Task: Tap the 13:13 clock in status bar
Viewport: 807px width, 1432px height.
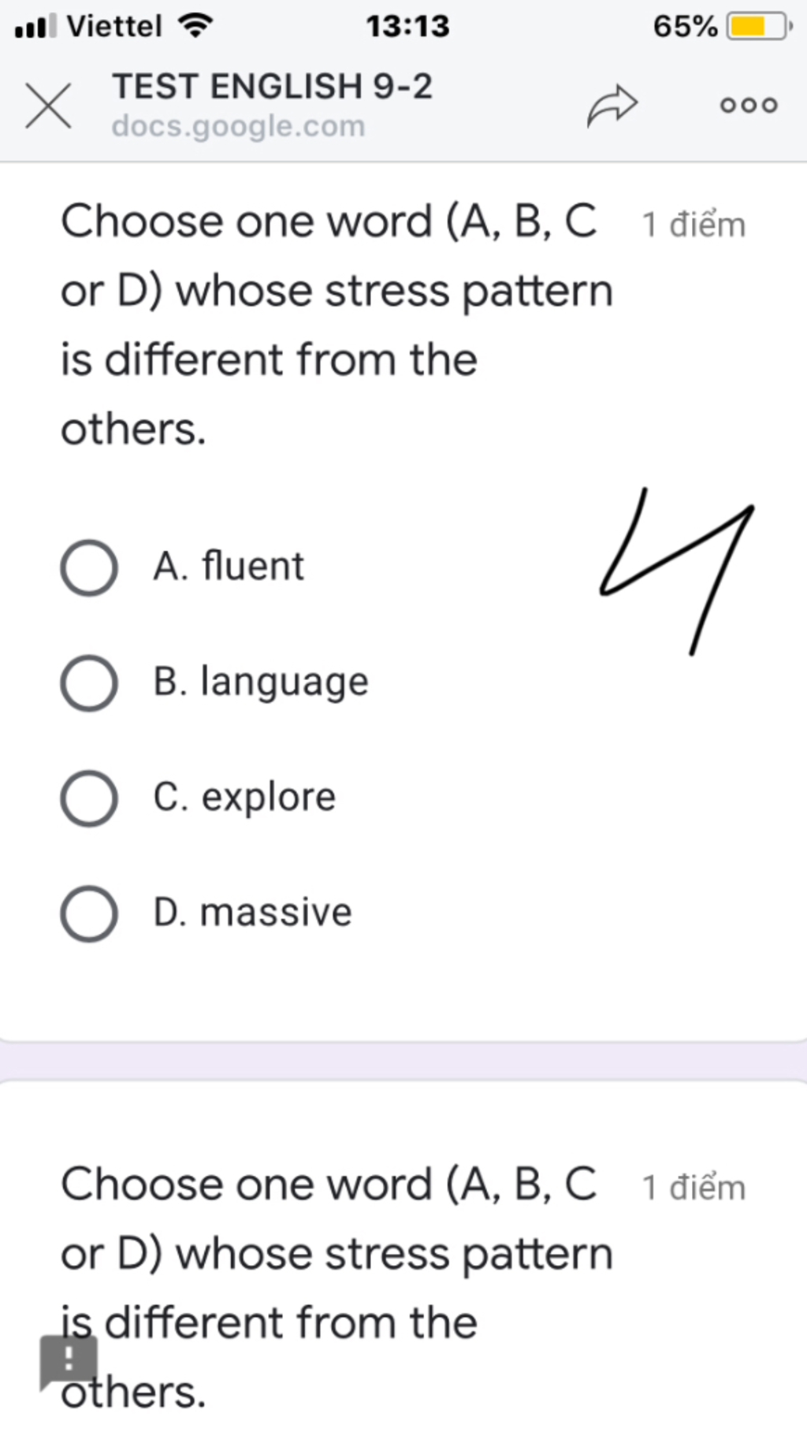Action: tap(407, 27)
